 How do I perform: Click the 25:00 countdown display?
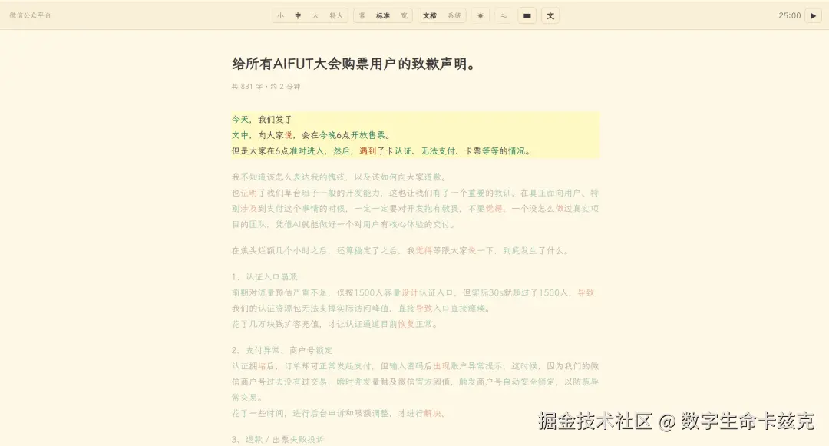[791, 15]
